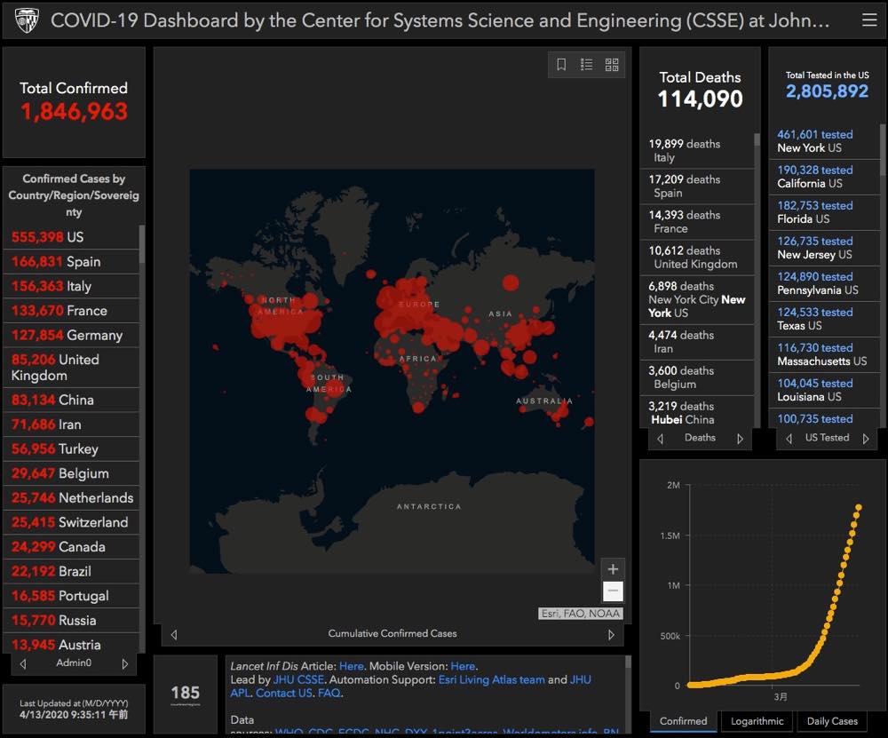This screenshot has height=738, width=888.
Task: Select the 10,612 deaths United Kingdom entry
Action: pos(697,258)
